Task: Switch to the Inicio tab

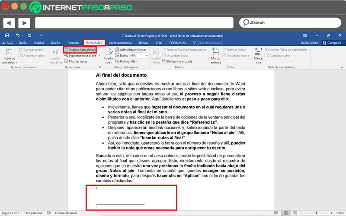Action: (x=23, y=43)
